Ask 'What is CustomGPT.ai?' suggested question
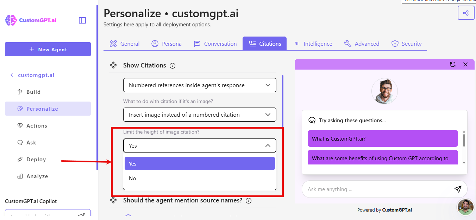Image resolution: width=476 pixels, height=220 pixels. tap(382, 138)
